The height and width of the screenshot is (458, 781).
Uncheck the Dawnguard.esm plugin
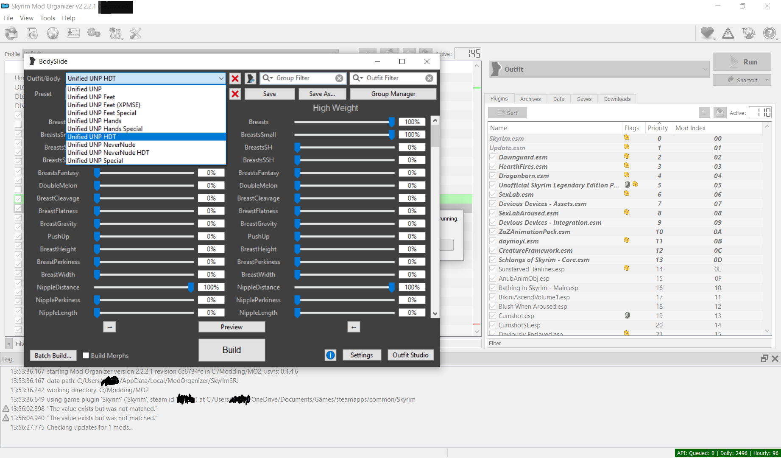coord(493,157)
